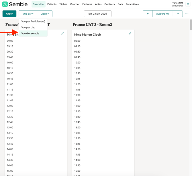Switch to the Patients tab
Viewport: 192px width, 176px height.
52,4
